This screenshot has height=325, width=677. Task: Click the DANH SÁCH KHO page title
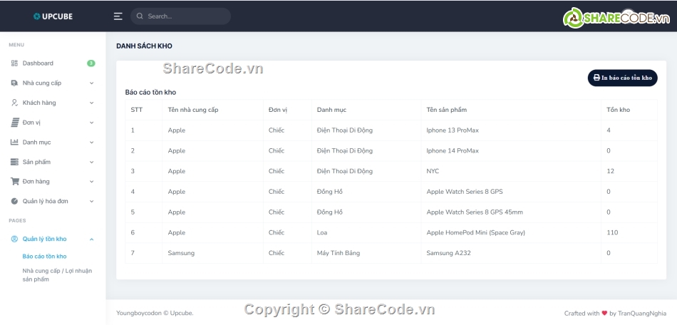(144, 46)
